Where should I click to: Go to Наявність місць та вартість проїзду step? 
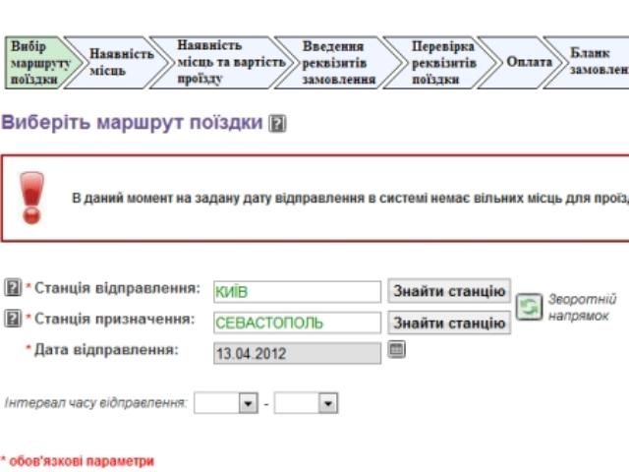(223, 63)
